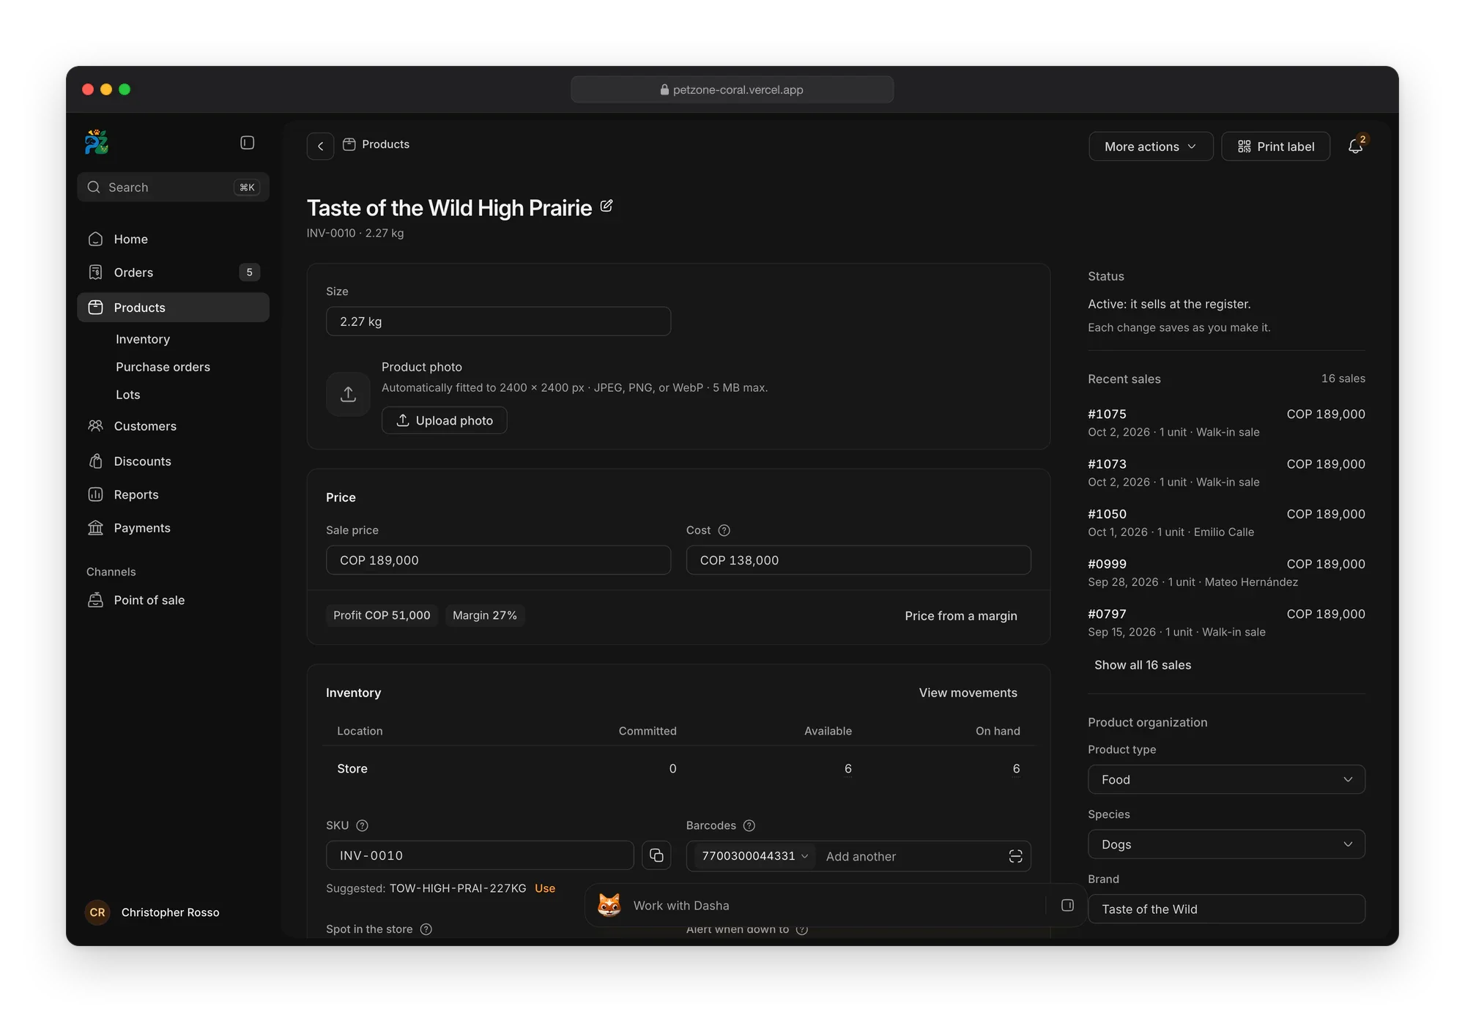The image size is (1465, 1012).
Task: Click the Dasha fox avatar
Action: pyautogui.click(x=609, y=906)
